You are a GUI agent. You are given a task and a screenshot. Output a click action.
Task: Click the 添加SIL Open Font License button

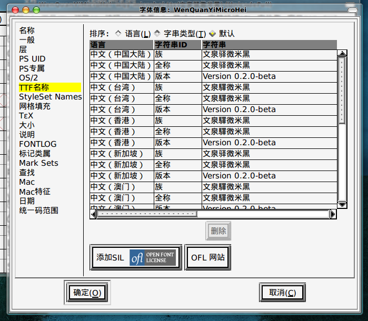click(x=136, y=257)
